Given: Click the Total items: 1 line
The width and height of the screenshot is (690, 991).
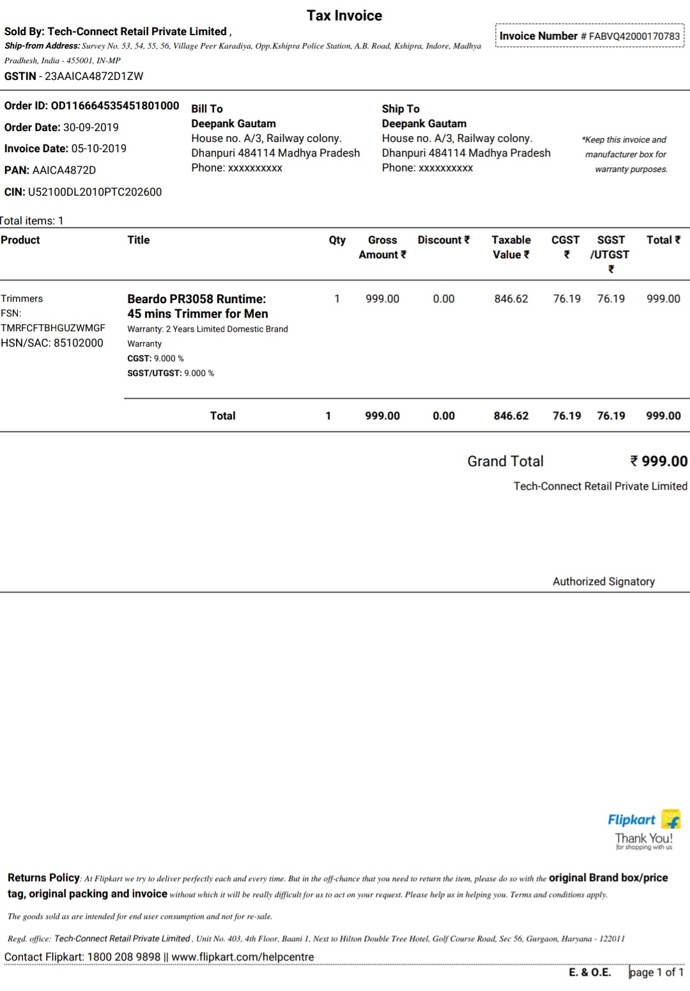Looking at the screenshot, I should [x=32, y=221].
